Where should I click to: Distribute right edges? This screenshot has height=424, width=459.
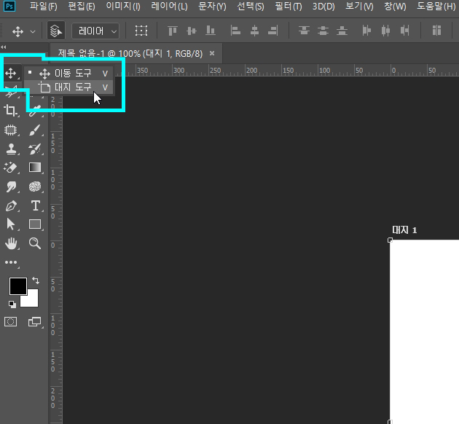[x=404, y=31]
